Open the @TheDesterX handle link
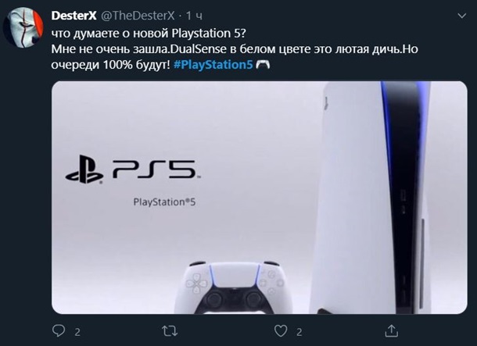 pyautogui.click(x=138, y=16)
